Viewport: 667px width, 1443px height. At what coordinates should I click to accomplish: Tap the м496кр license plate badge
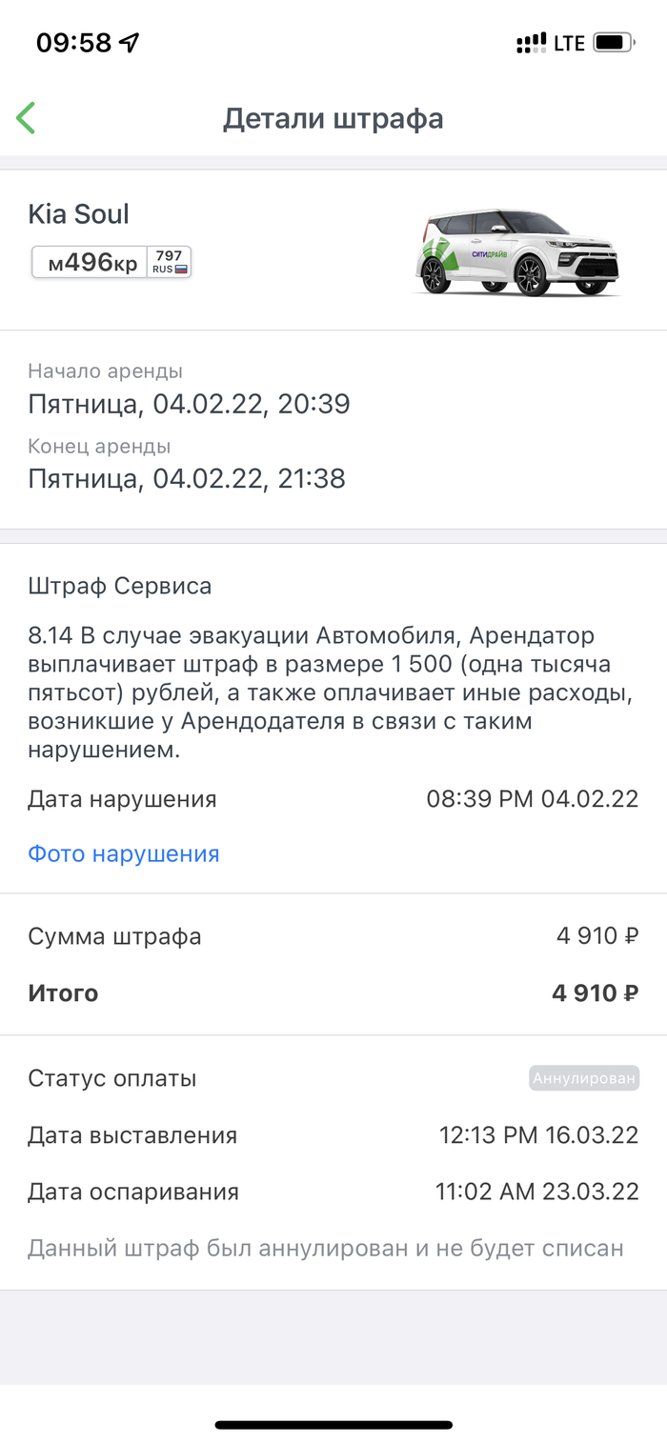(111, 262)
